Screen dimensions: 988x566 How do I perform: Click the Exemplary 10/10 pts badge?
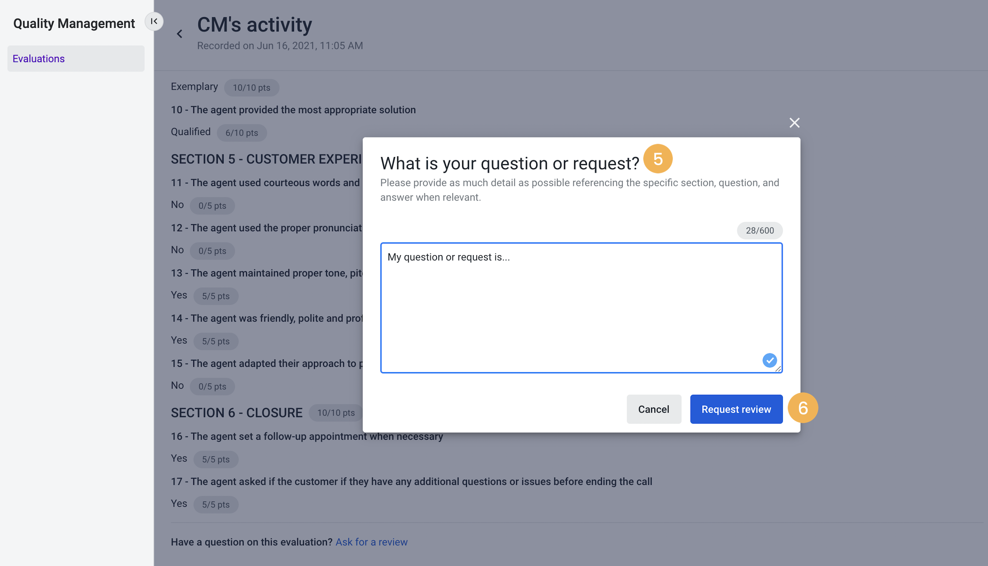(251, 87)
